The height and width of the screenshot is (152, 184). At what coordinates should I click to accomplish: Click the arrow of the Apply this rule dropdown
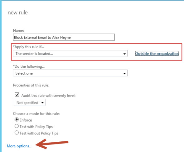[124, 54]
